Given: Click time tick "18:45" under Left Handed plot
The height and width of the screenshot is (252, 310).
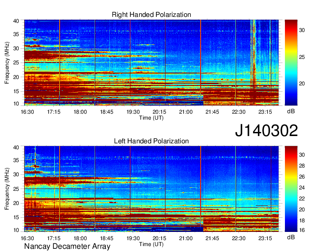Looking at the screenshot, I should tap(107, 238).
